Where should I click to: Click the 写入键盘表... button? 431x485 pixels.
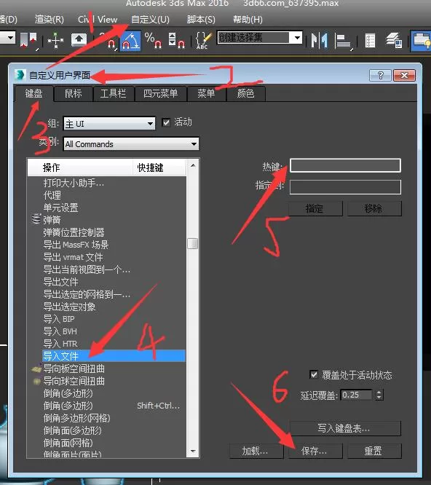[x=345, y=428]
